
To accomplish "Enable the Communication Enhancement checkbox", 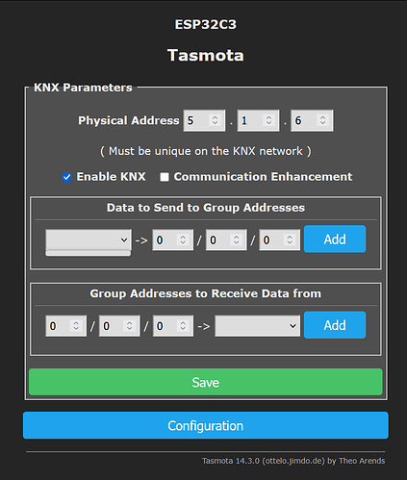I will (x=165, y=177).
